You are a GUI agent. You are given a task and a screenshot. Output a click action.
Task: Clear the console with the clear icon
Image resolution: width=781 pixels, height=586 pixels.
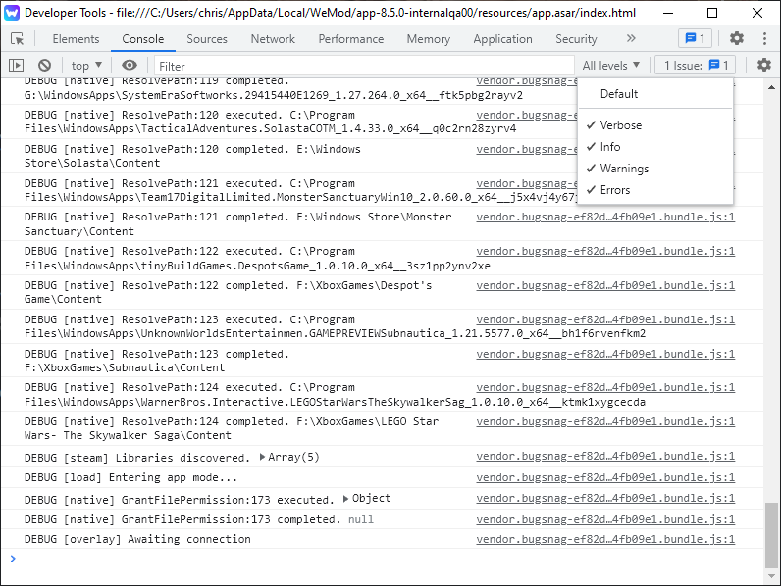[x=44, y=65]
